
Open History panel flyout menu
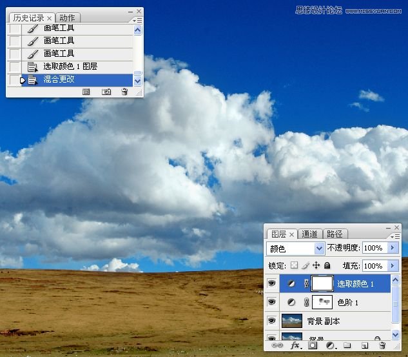tap(137, 20)
